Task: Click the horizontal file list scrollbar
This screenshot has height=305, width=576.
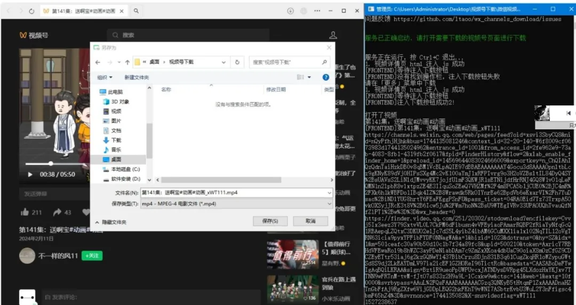Action: 221,180
